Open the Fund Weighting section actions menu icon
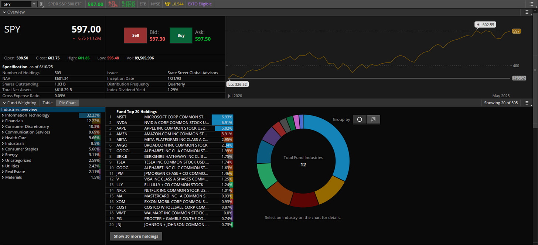This screenshot has width=538, height=245. tap(527, 103)
